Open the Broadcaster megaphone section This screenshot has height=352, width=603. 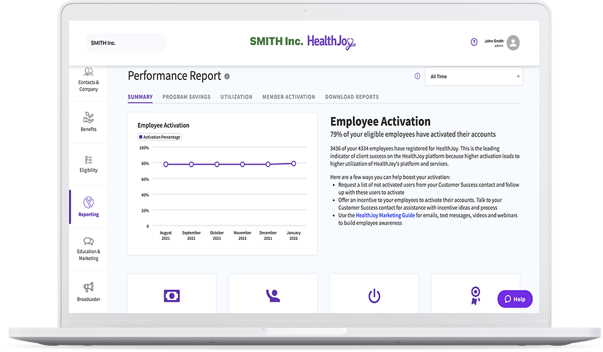coord(88,292)
